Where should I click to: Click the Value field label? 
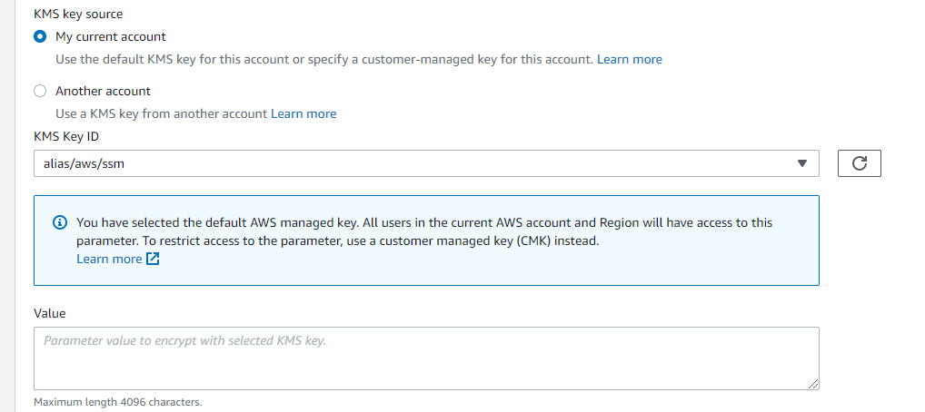[x=50, y=314]
